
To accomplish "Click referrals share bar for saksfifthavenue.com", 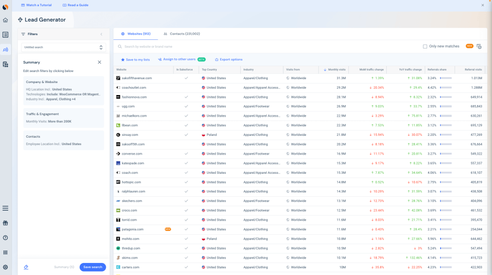I will click(445, 78).
